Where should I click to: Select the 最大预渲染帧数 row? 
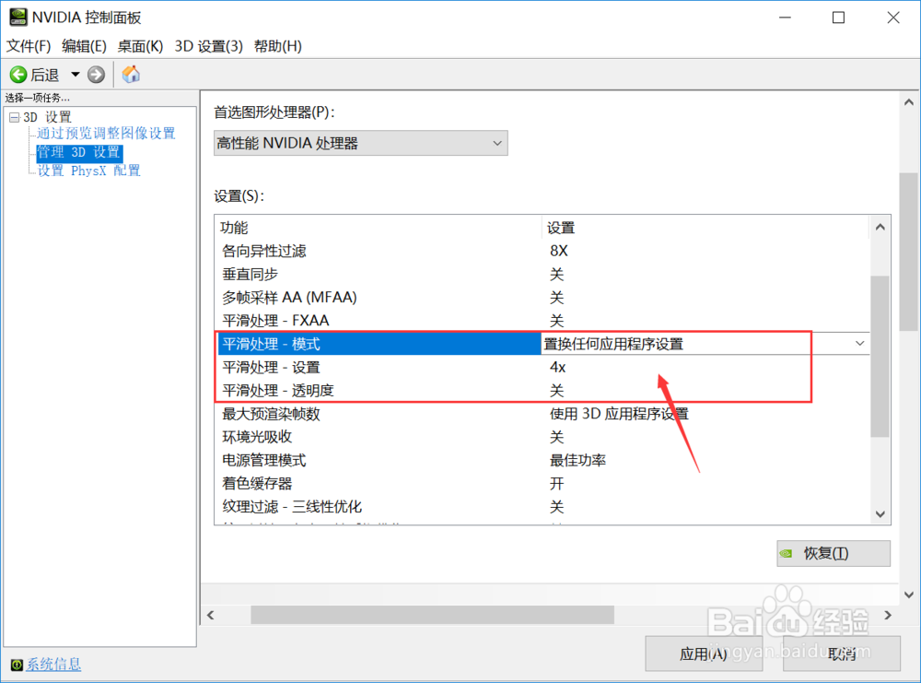pos(542,414)
